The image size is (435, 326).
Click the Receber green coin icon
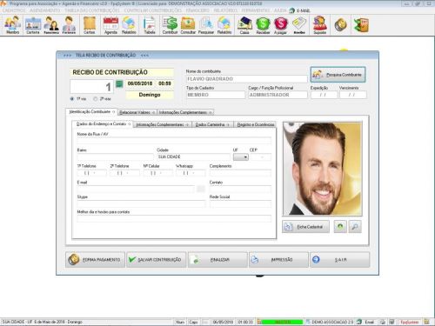263,25
